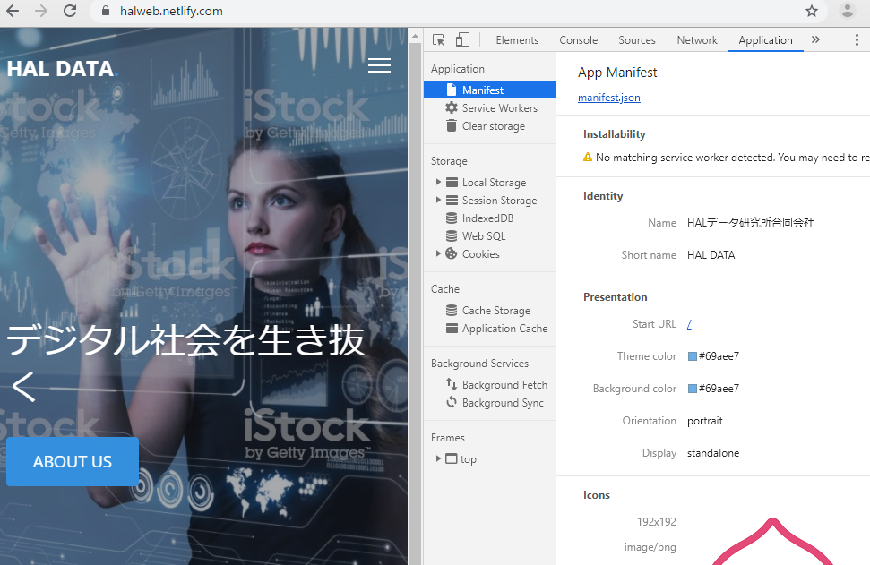Click the Start URL slash link
The image size is (870, 565).
coord(689,324)
